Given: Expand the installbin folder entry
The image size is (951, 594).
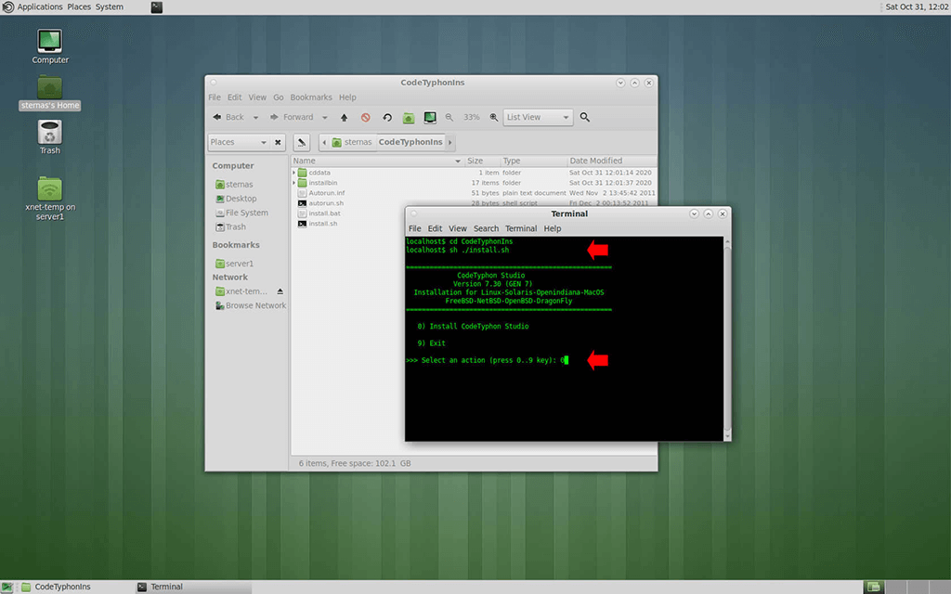Looking at the screenshot, I should click(x=295, y=184).
